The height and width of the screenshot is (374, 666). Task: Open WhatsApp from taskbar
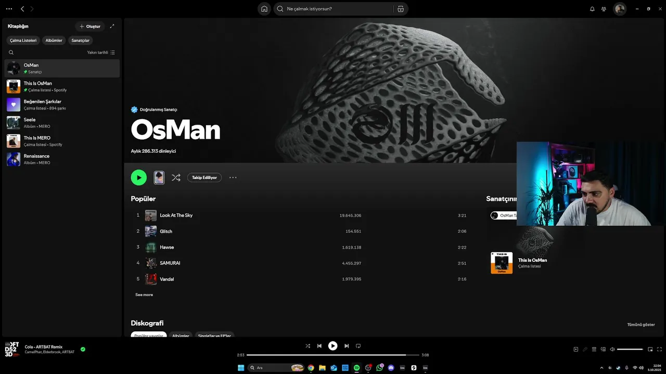pyautogui.click(x=380, y=368)
